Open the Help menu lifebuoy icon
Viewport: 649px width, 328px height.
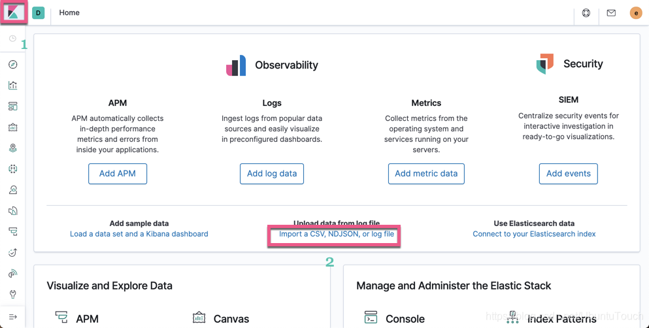pyautogui.click(x=586, y=13)
